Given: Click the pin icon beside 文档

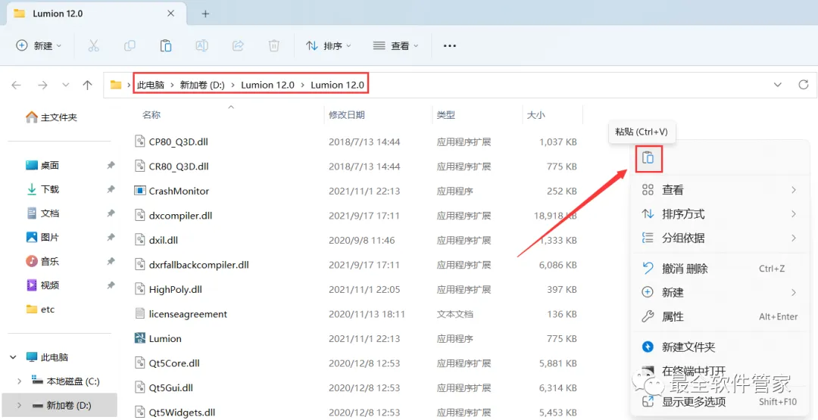Looking at the screenshot, I should pos(111,213).
